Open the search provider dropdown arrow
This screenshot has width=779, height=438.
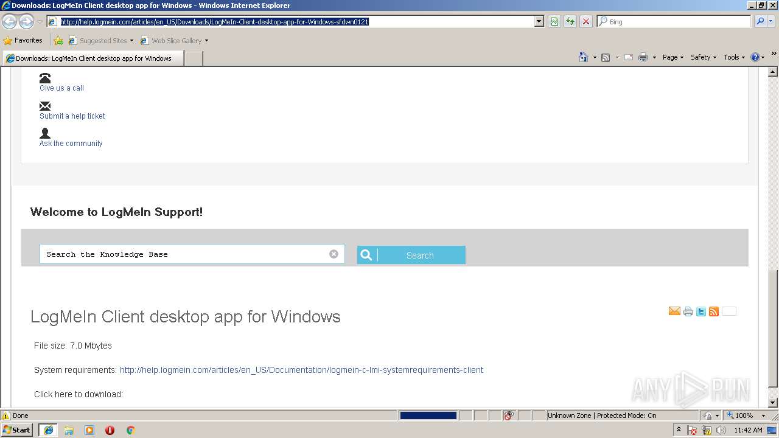[772, 21]
